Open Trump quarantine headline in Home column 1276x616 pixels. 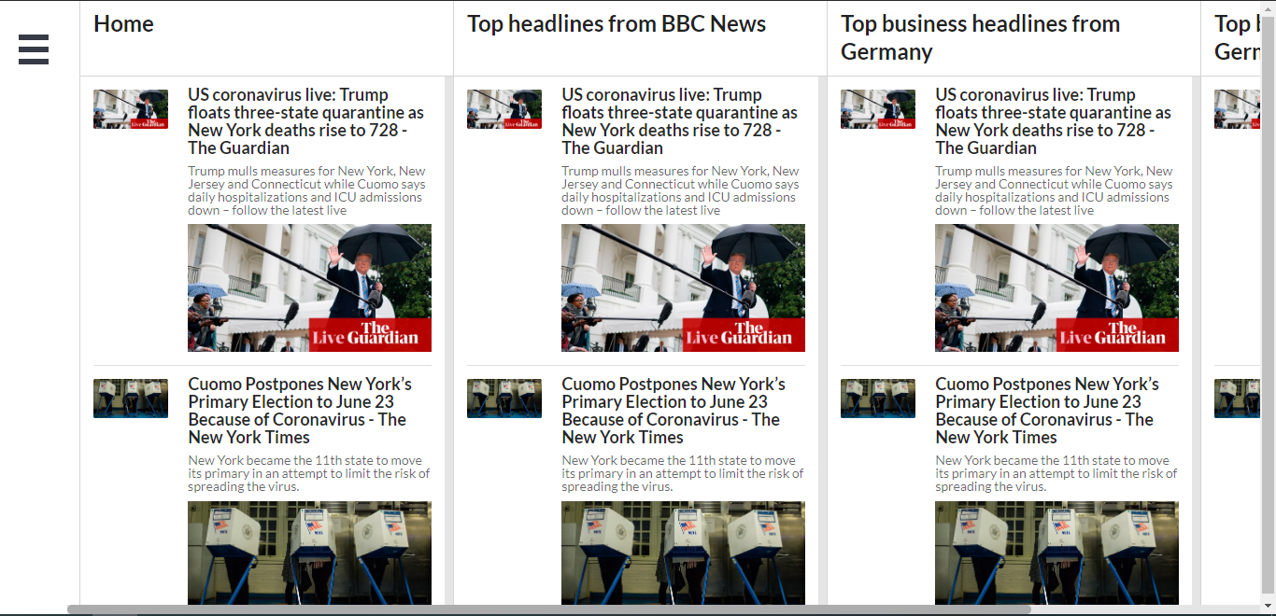(x=305, y=121)
